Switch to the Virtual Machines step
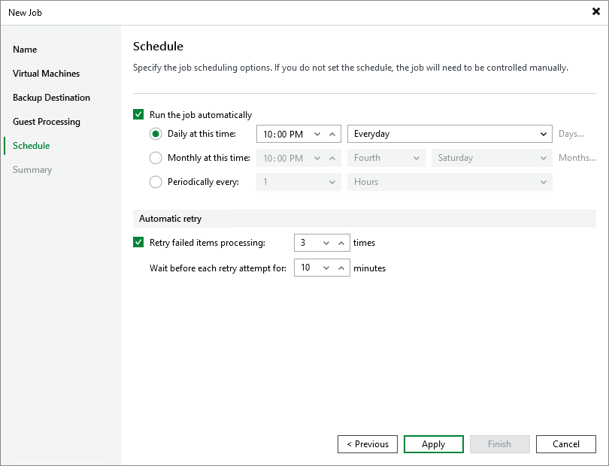Viewport: 609px width, 466px height. point(46,73)
